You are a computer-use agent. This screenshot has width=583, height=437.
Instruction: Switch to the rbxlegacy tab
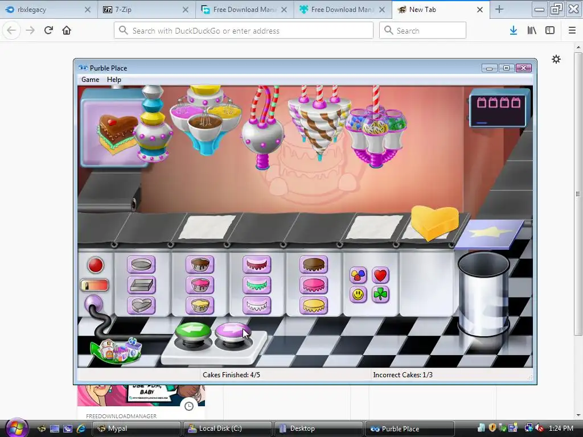point(49,10)
